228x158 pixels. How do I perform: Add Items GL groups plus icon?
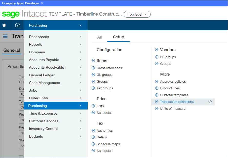coord(93,75)
